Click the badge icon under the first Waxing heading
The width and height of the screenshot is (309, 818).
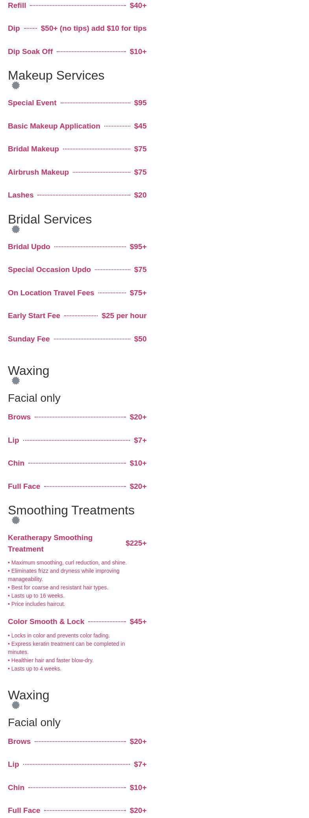pyautogui.click(x=16, y=381)
